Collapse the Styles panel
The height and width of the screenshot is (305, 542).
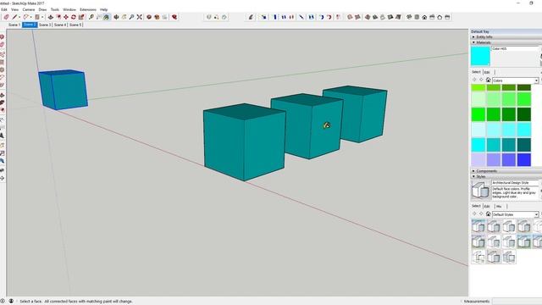pos(473,176)
